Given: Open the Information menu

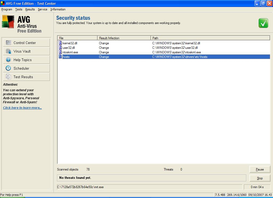Looking at the screenshot, I should point(58,9).
